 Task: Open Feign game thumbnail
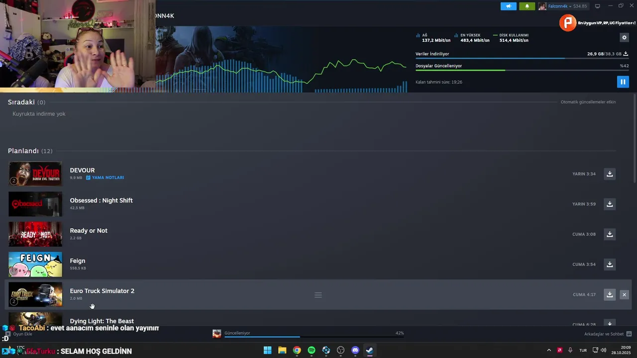pos(35,265)
